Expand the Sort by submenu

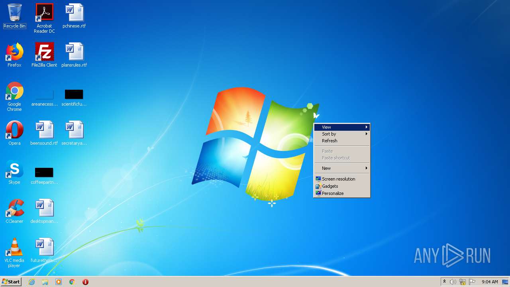[342, 134]
